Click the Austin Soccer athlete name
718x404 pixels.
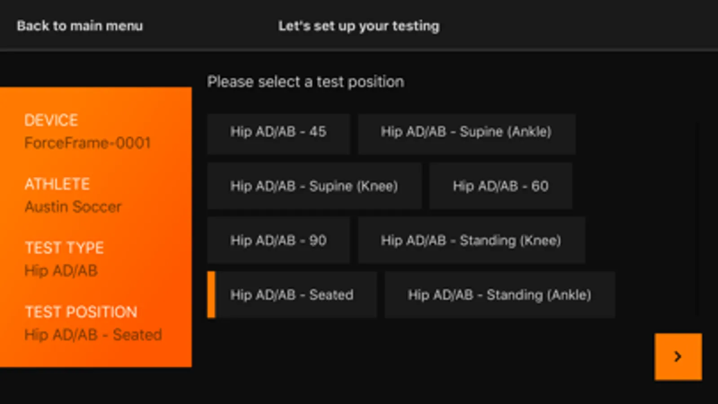pos(73,207)
